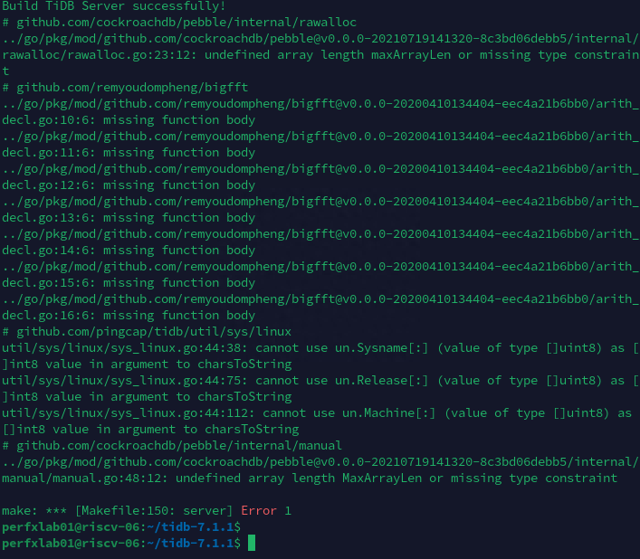The width and height of the screenshot is (640, 559).
Task: Select the '# github.com/cockroachdb/pebble/internal/manual' heading line
Action: click(172, 446)
